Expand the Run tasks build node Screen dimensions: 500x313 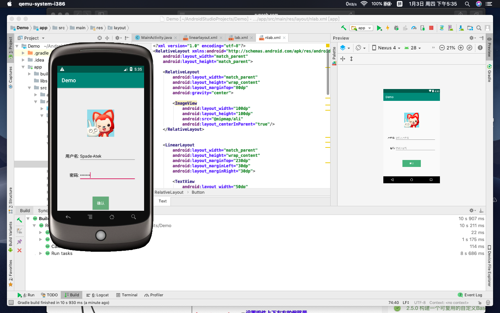click(x=41, y=253)
